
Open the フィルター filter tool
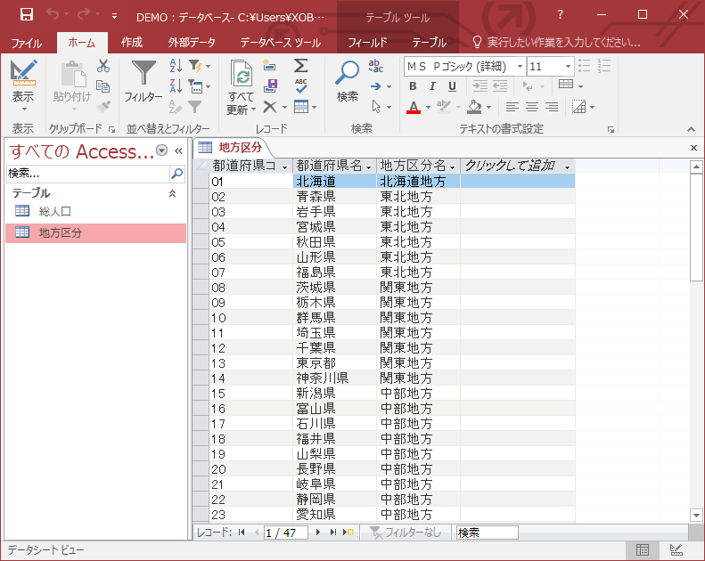click(x=143, y=81)
